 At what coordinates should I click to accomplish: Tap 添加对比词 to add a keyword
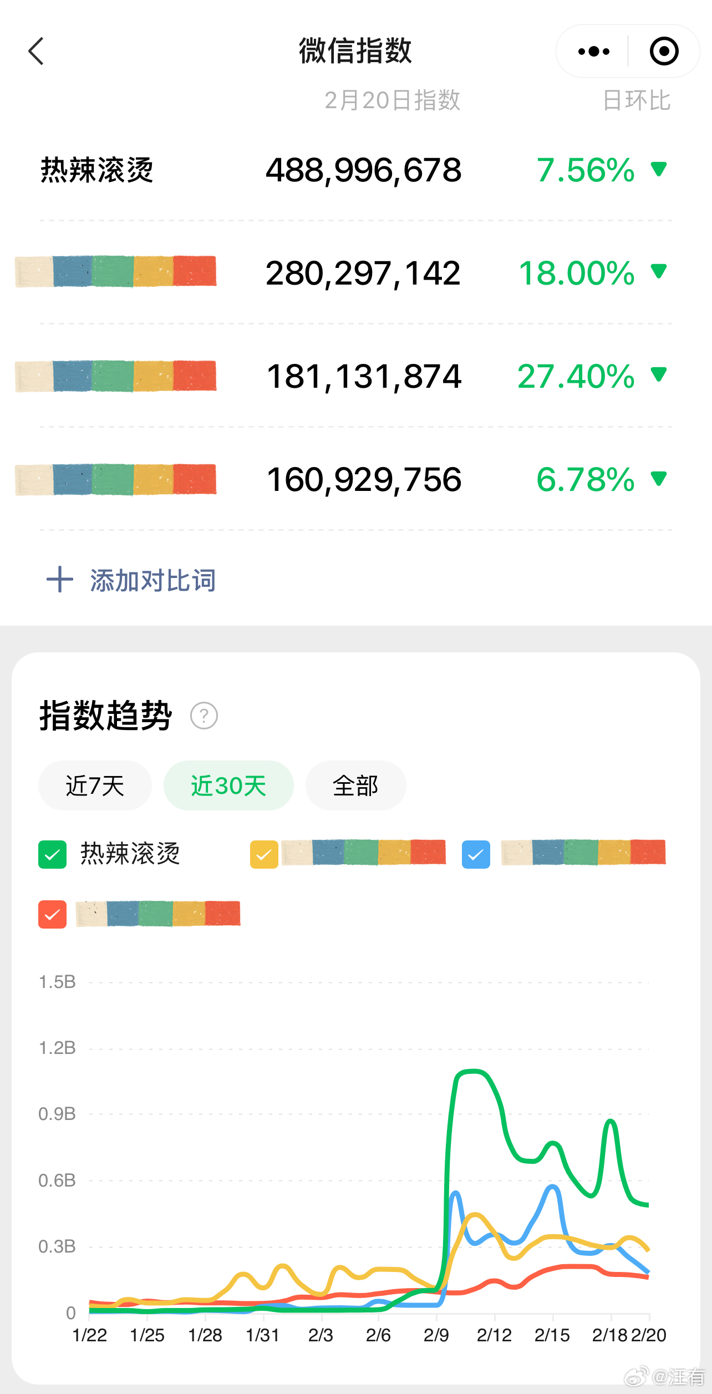click(153, 581)
